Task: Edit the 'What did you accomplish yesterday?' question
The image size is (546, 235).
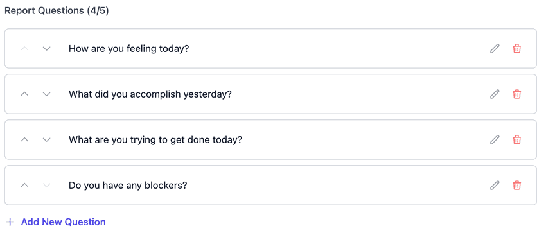Action: click(x=495, y=94)
